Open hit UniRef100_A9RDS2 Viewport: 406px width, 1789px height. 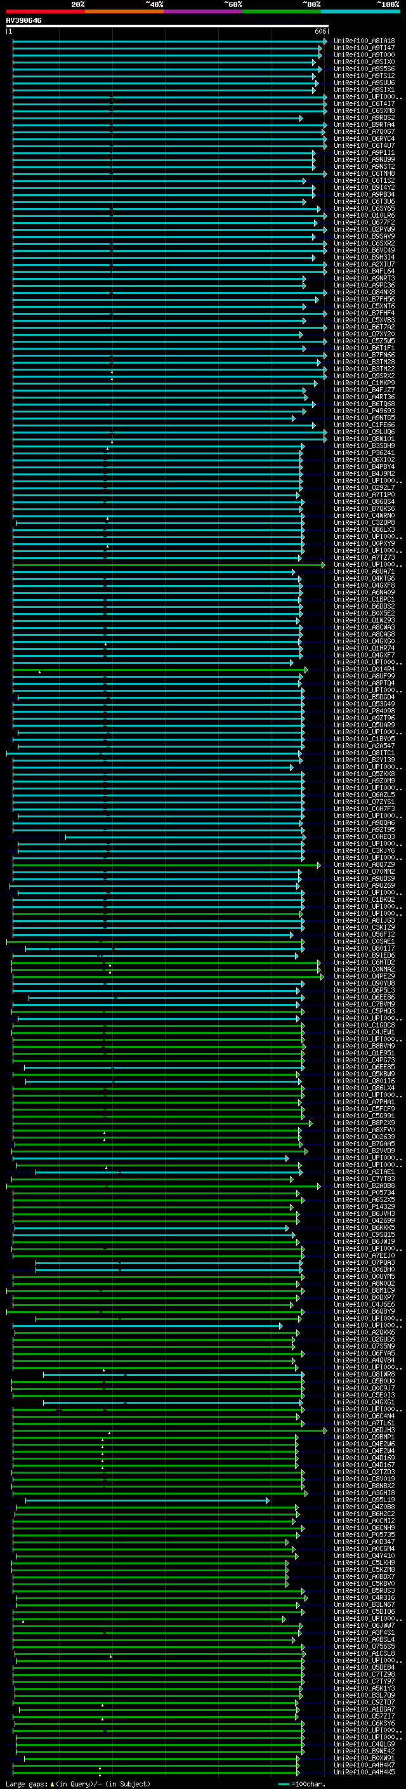click(x=364, y=118)
